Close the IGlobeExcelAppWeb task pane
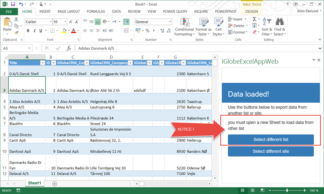Viewport: 324px width, 194px height. (319, 60)
